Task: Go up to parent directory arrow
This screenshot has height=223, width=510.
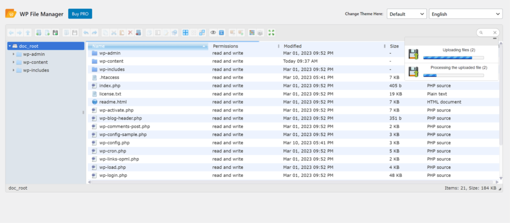Action: (27, 33)
